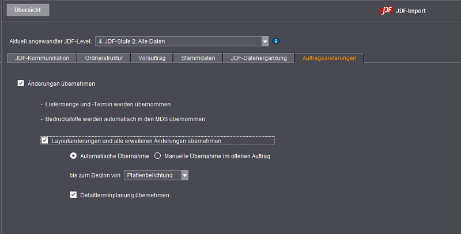
Task: Uncheck 'Layoutänderungen und alle erweiteren Änderungen übernehmen'
Action: [44, 140]
